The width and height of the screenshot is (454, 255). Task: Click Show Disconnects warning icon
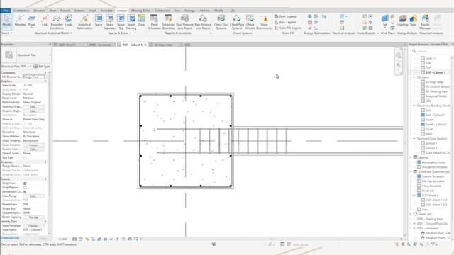pos(265,22)
